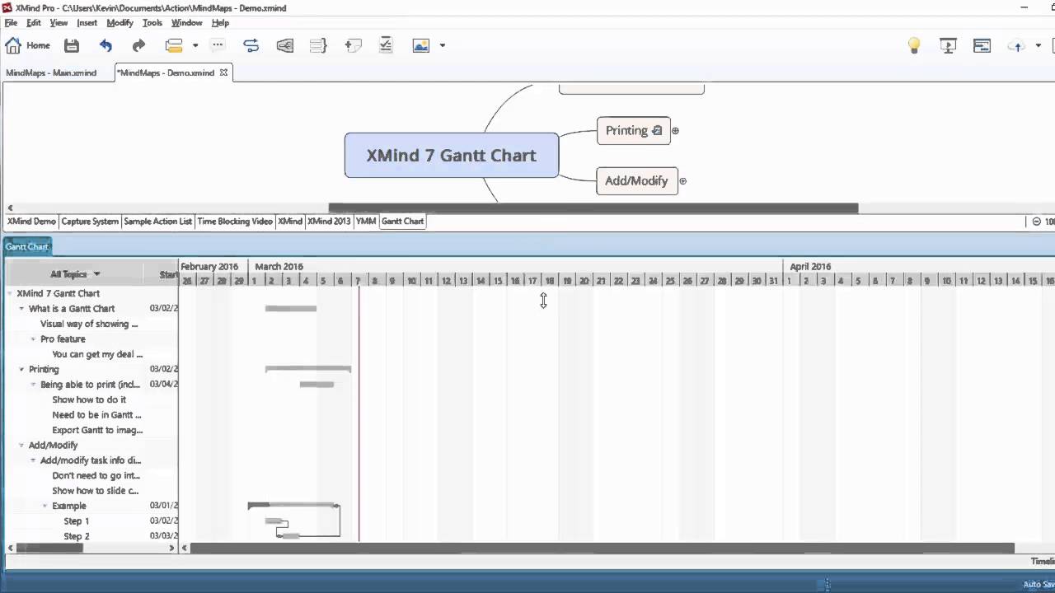This screenshot has width=1055, height=593.
Task: Open task info with the checklist icon
Action: click(386, 45)
